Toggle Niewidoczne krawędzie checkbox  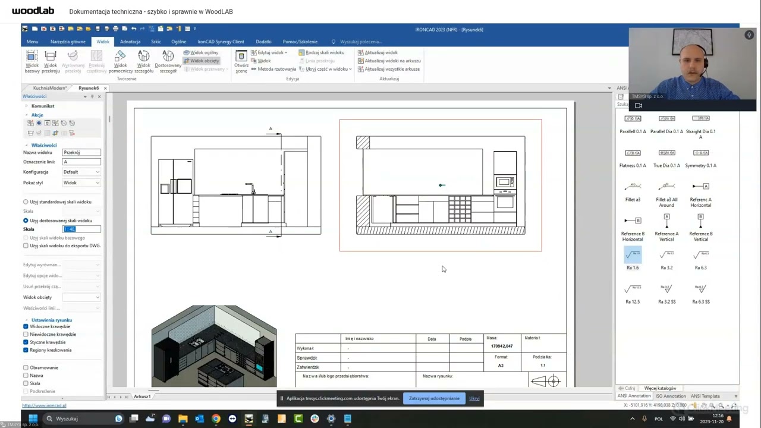[x=26, y=334]
